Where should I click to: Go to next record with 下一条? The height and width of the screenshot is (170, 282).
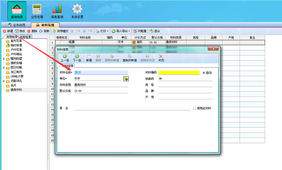pyautogui.click(x=77, y=58)
